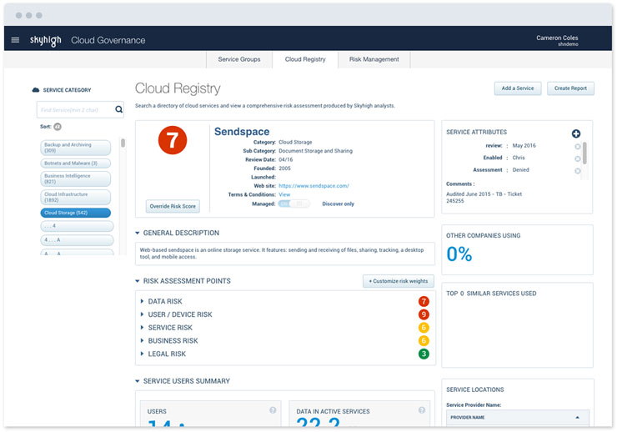
Task: Switch to the Service Groups tab
Action: pos(239,59)
